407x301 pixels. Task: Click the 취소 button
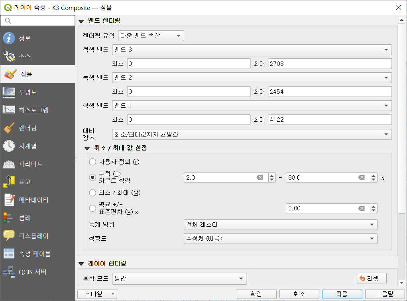tap(299, 294)
